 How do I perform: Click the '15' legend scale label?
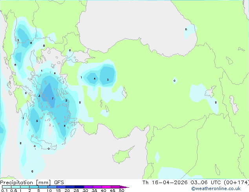58,190
